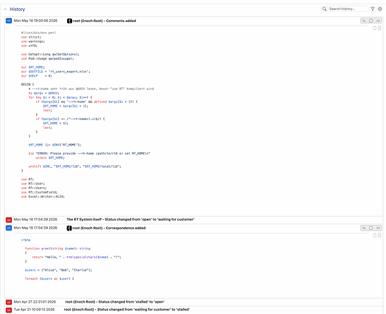Open first document icon under Comments added entry
Screen dimensions: 386x314
375,28
